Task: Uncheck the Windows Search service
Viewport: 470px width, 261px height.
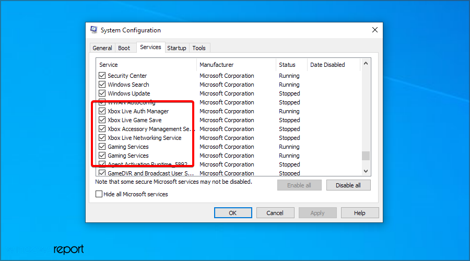Action: coord(102,85)
